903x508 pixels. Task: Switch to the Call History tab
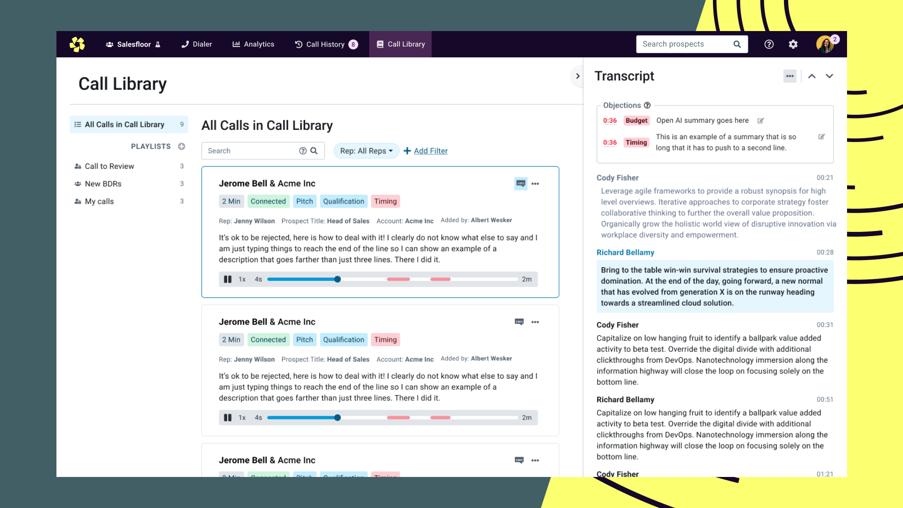(x=325, y=44)
